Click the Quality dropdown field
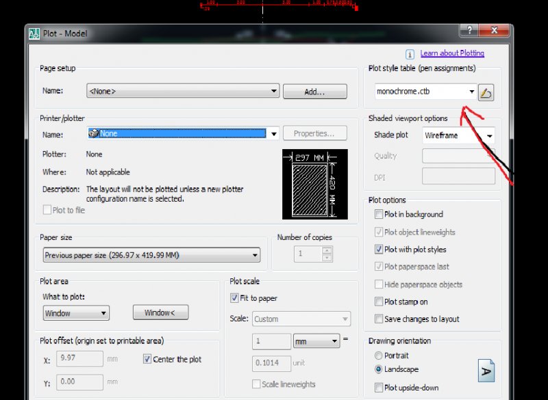 pyautogui.click(x=458, y=156)
